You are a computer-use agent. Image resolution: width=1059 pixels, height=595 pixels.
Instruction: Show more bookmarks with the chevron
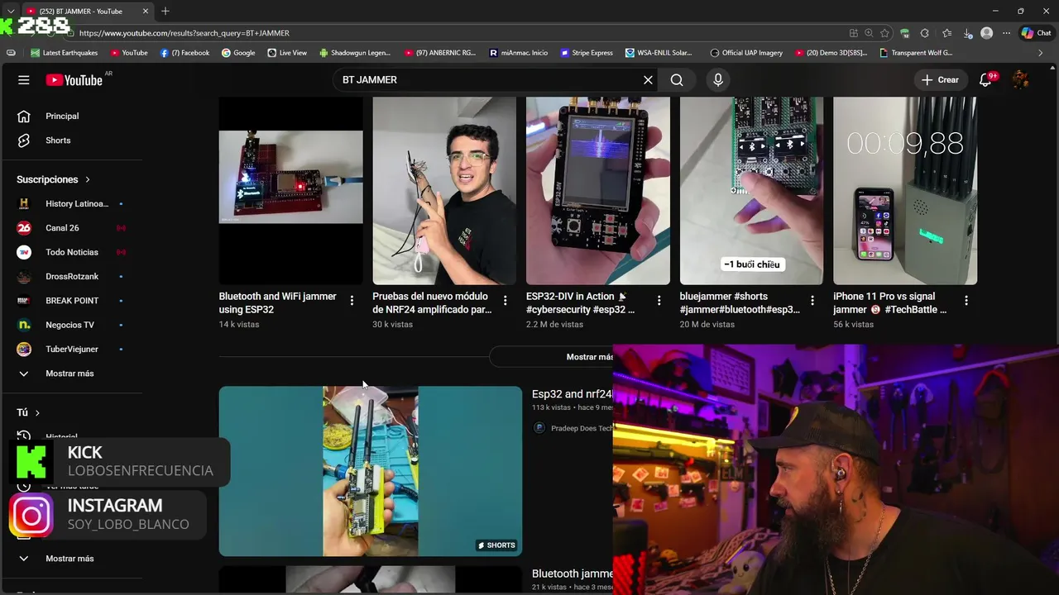[1041, 53]
